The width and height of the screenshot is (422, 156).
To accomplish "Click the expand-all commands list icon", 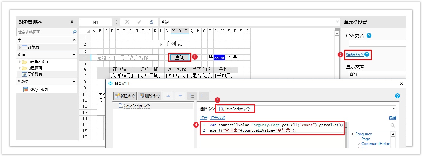I will tap(192, 96).
